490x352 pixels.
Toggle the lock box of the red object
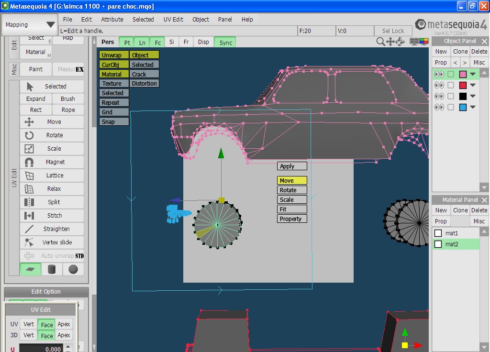coord(451,85)
